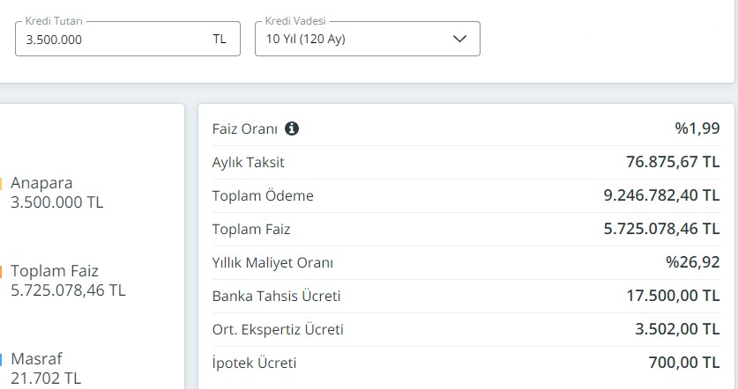Click the Faiz Oranı info icon
This screenshot has height=389, width=738.
click(292, 128)
